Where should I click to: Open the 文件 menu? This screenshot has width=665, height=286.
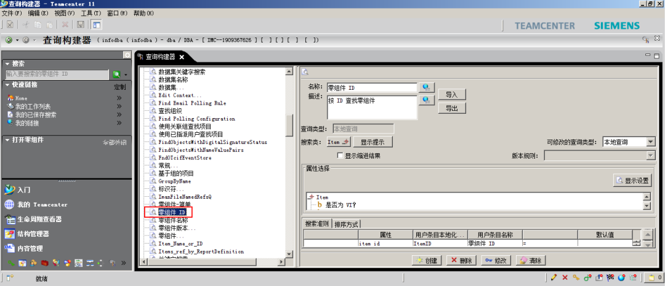12,13
